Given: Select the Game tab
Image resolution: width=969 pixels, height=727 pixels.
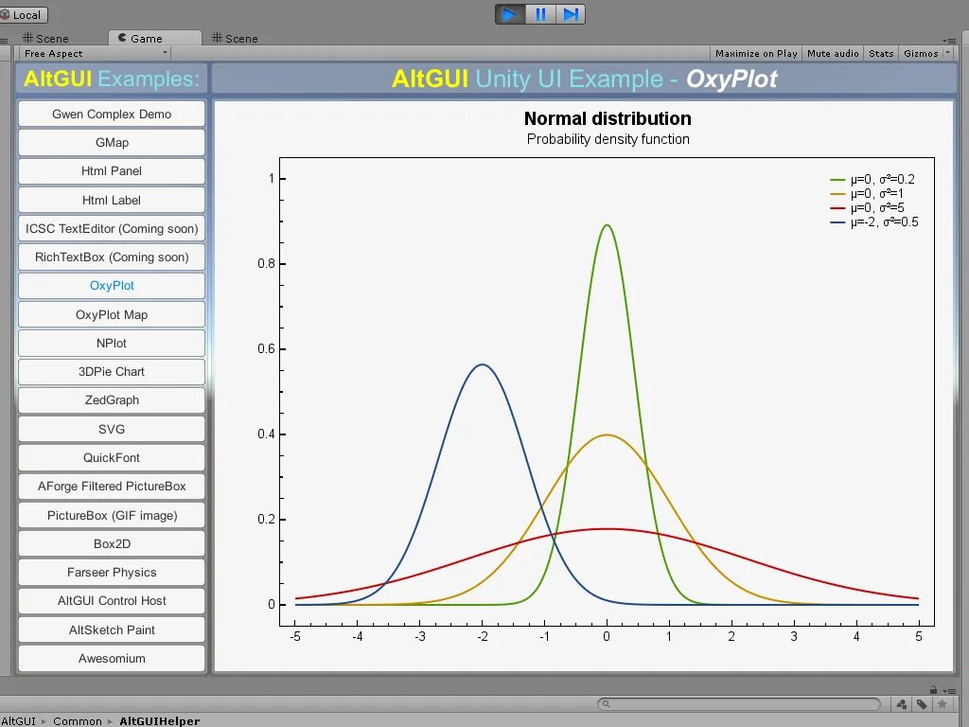Looking at the screenshot, I should pyautogui.click(x=154, y=38).
